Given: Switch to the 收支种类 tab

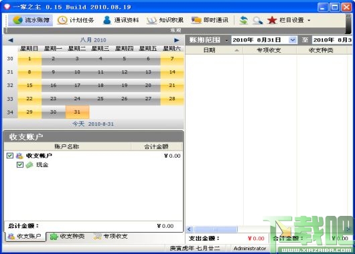Looking at the screenshot, I should click(x=67, y=237).
